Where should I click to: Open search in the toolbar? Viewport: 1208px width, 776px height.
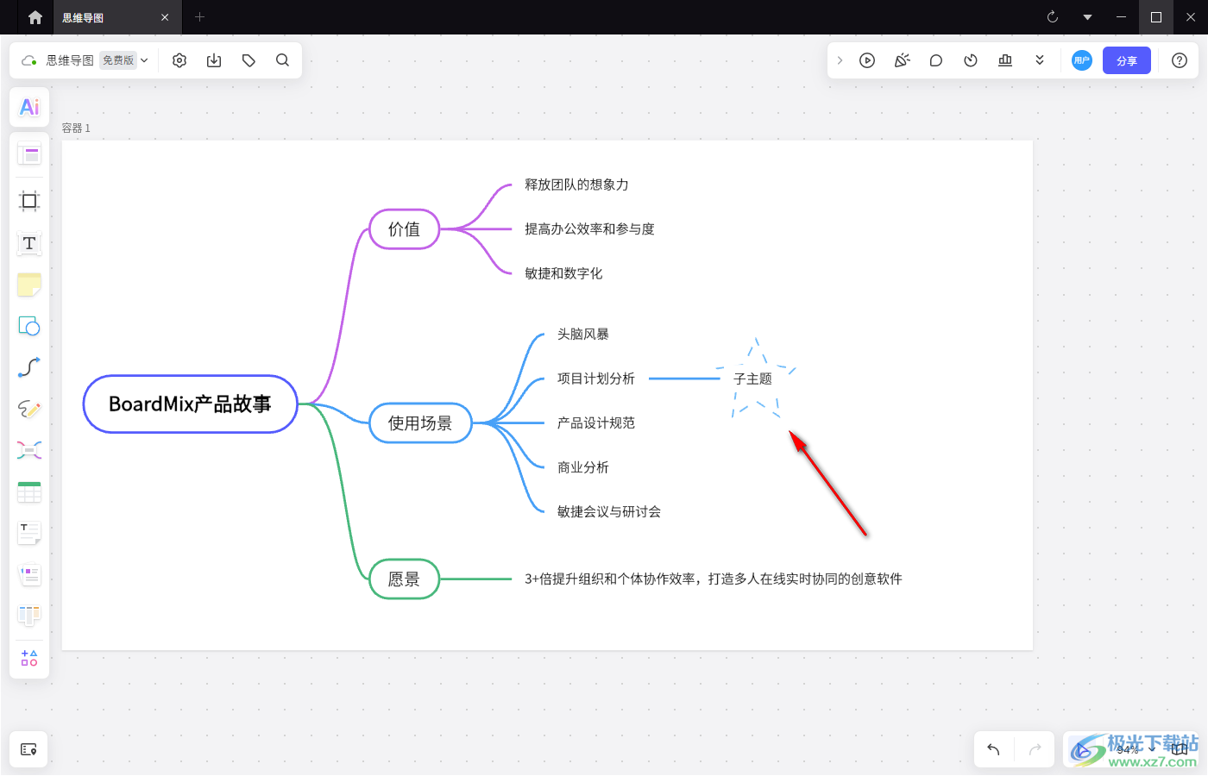(x=282, y=60)
